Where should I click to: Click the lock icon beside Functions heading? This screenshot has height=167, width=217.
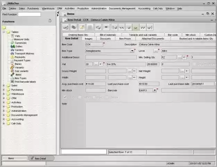[x=50, y=21]
